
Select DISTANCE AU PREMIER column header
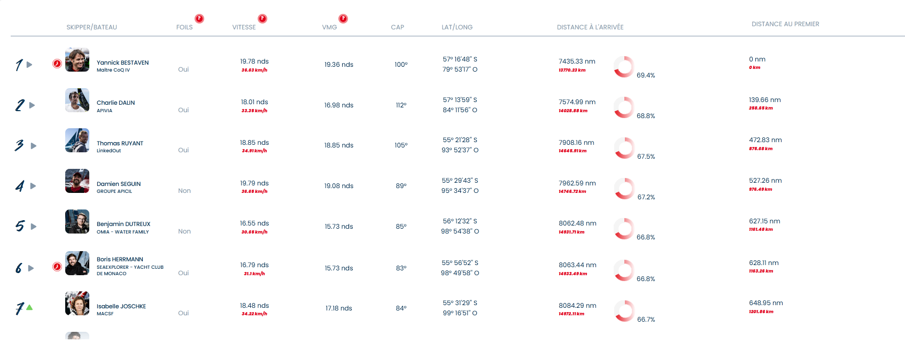(785, 24)
